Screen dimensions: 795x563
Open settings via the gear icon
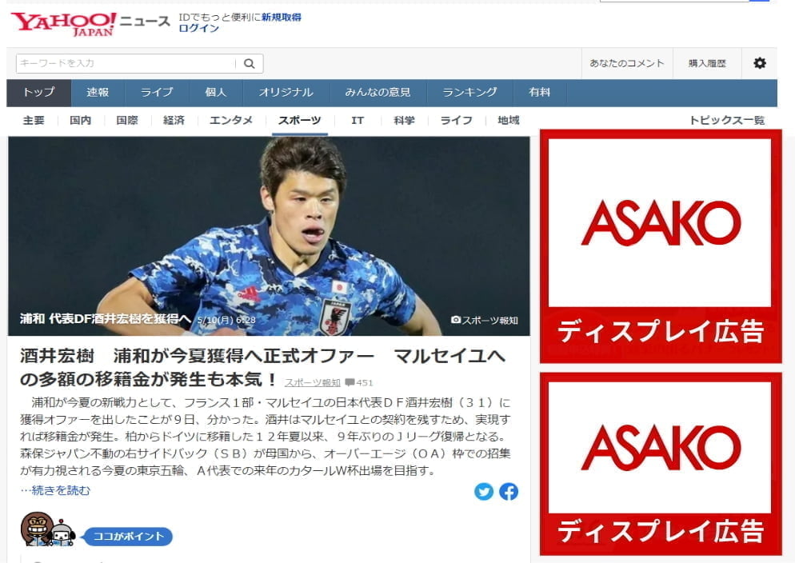(x=760, y=63)
